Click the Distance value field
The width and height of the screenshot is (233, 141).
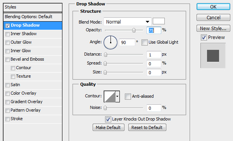click(154, 54)
